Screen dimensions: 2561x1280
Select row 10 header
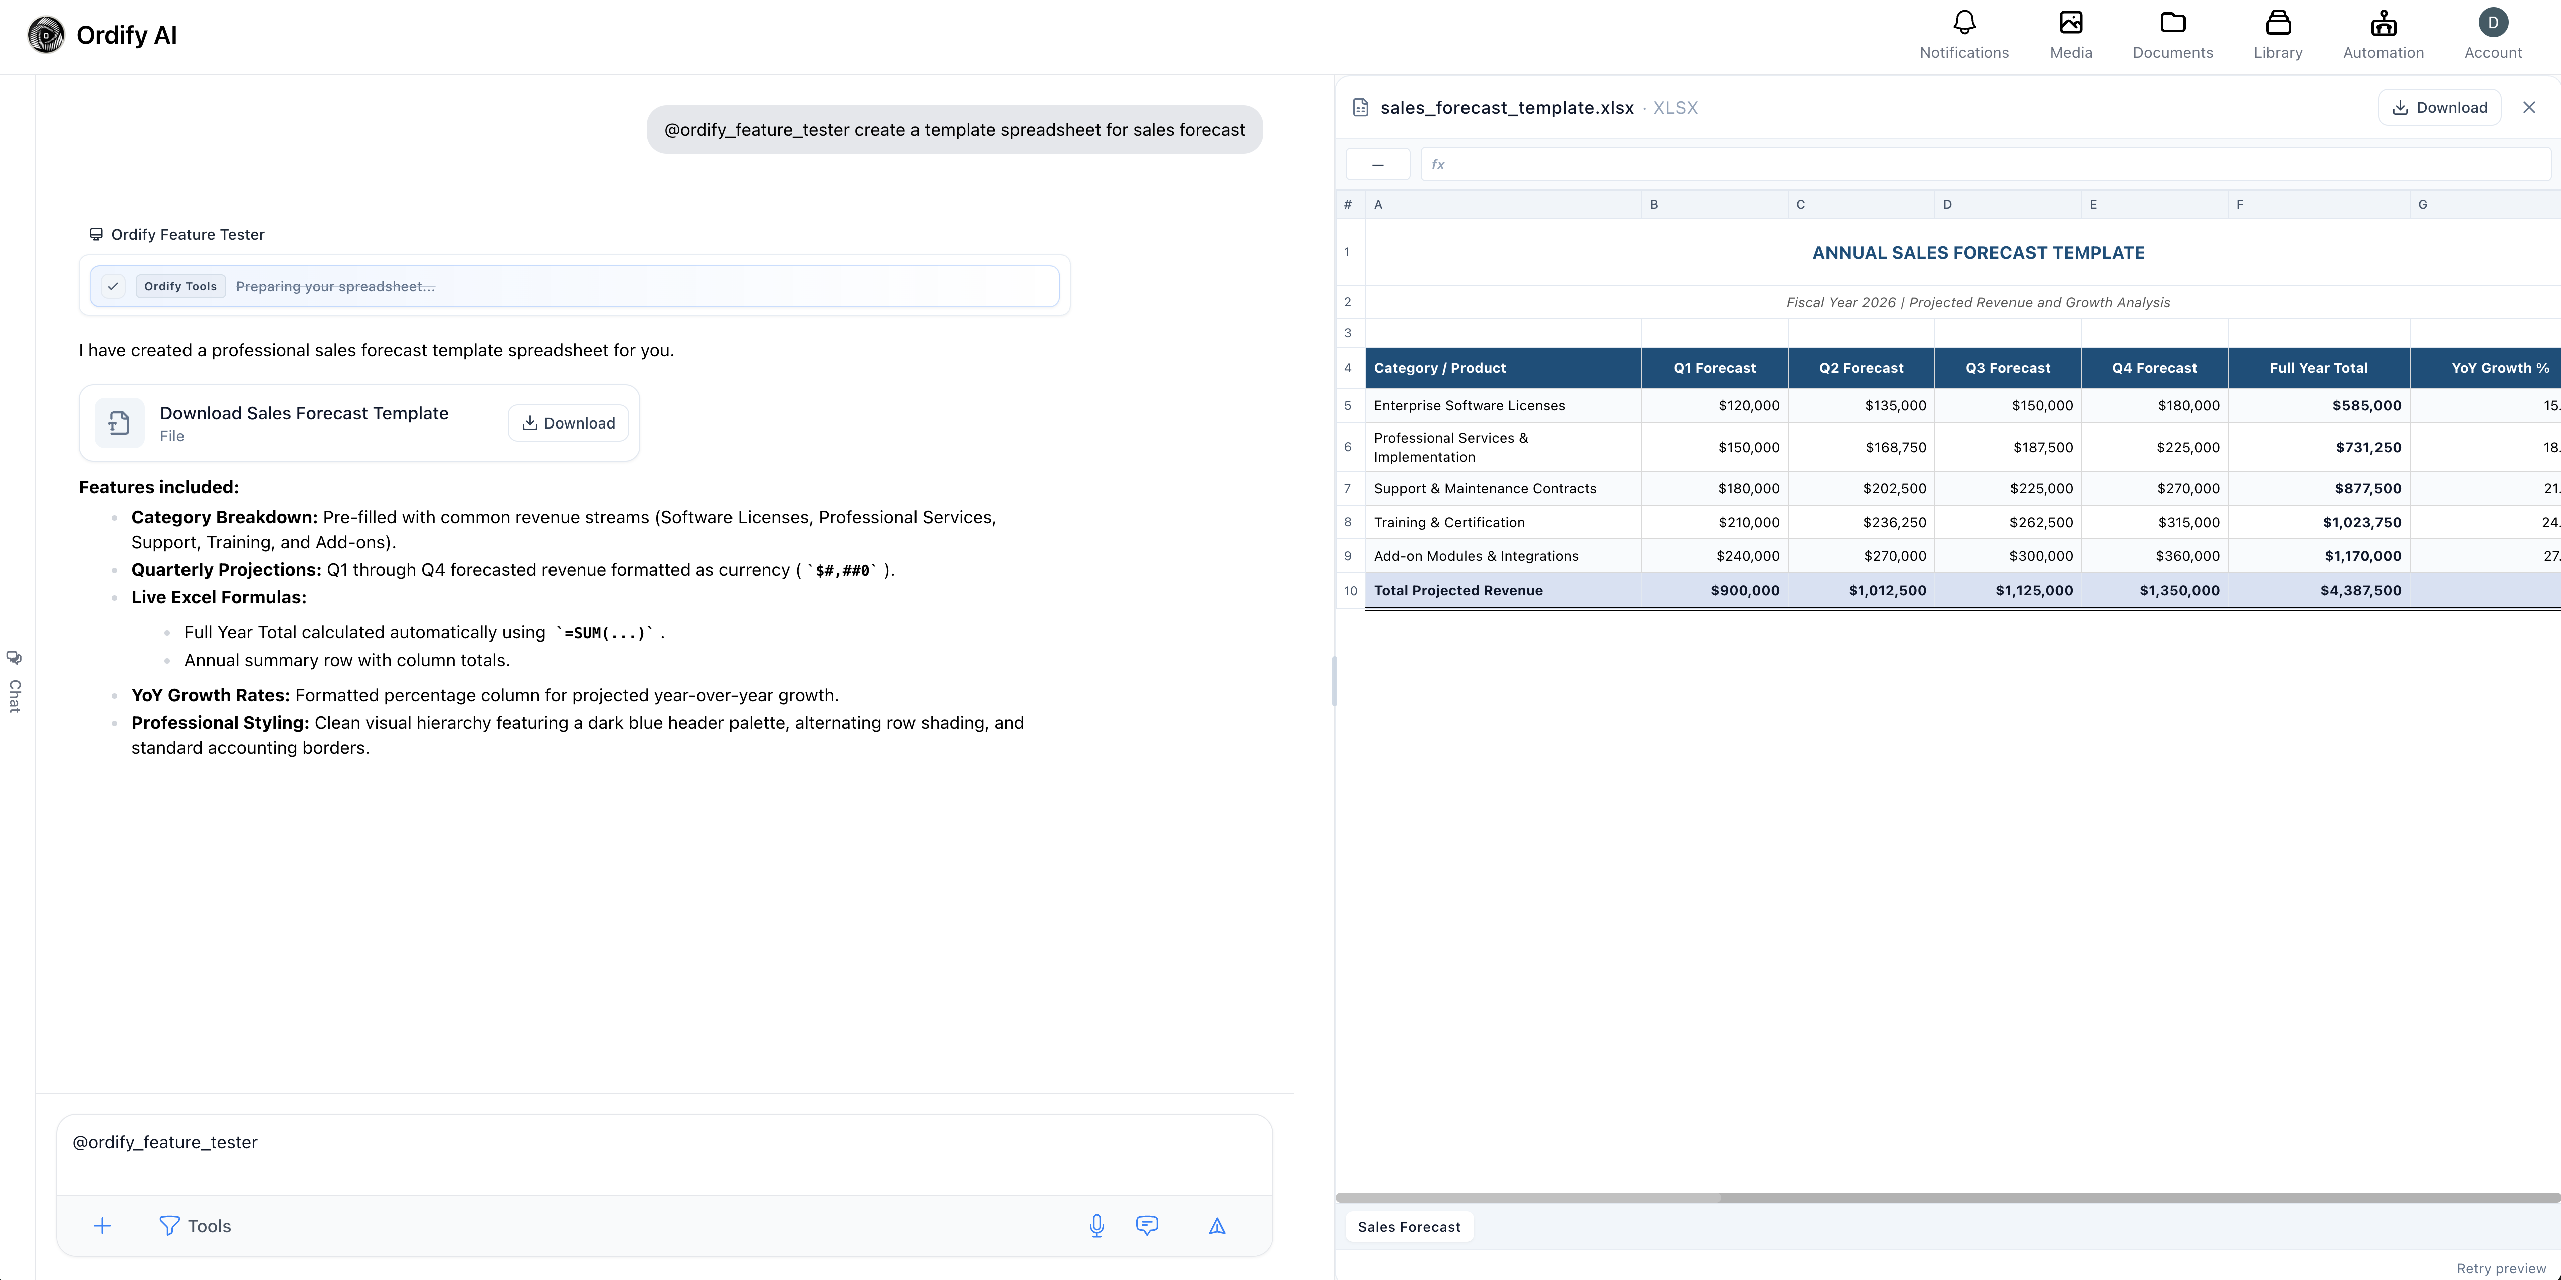(x=1350, y=590)
